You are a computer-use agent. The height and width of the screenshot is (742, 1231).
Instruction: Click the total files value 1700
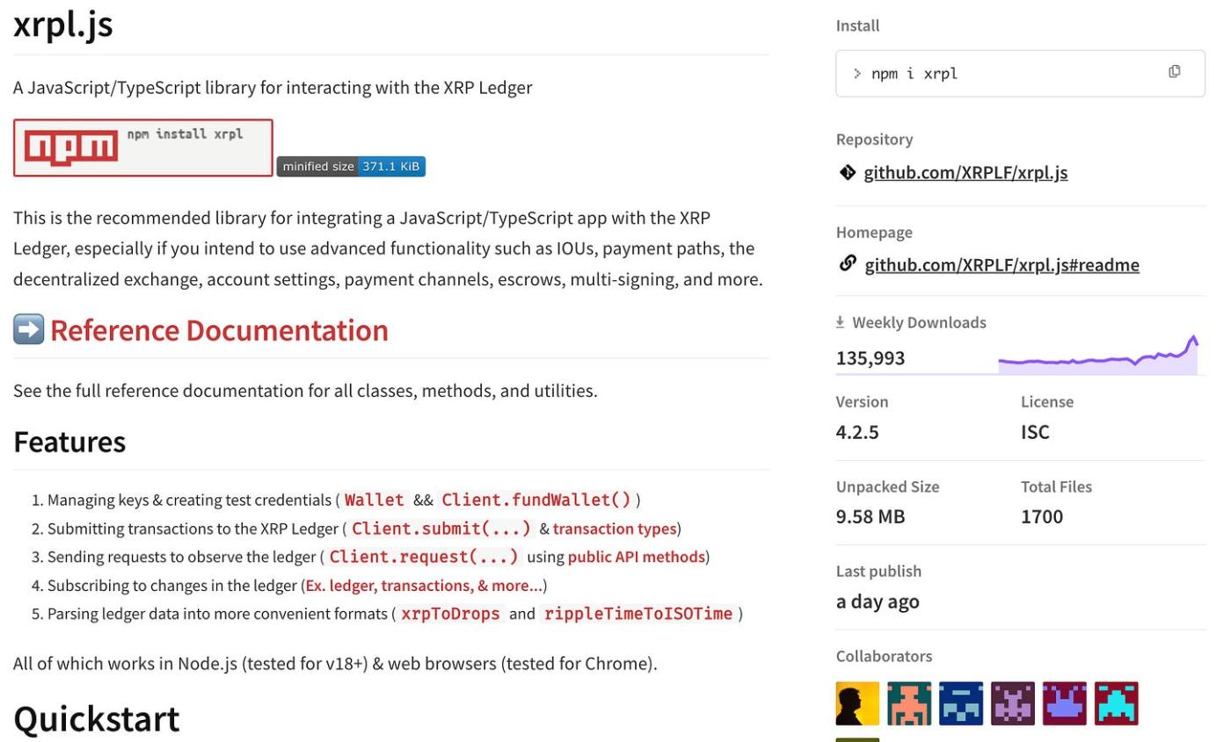pyautogui.click(x=1042, y=516)
